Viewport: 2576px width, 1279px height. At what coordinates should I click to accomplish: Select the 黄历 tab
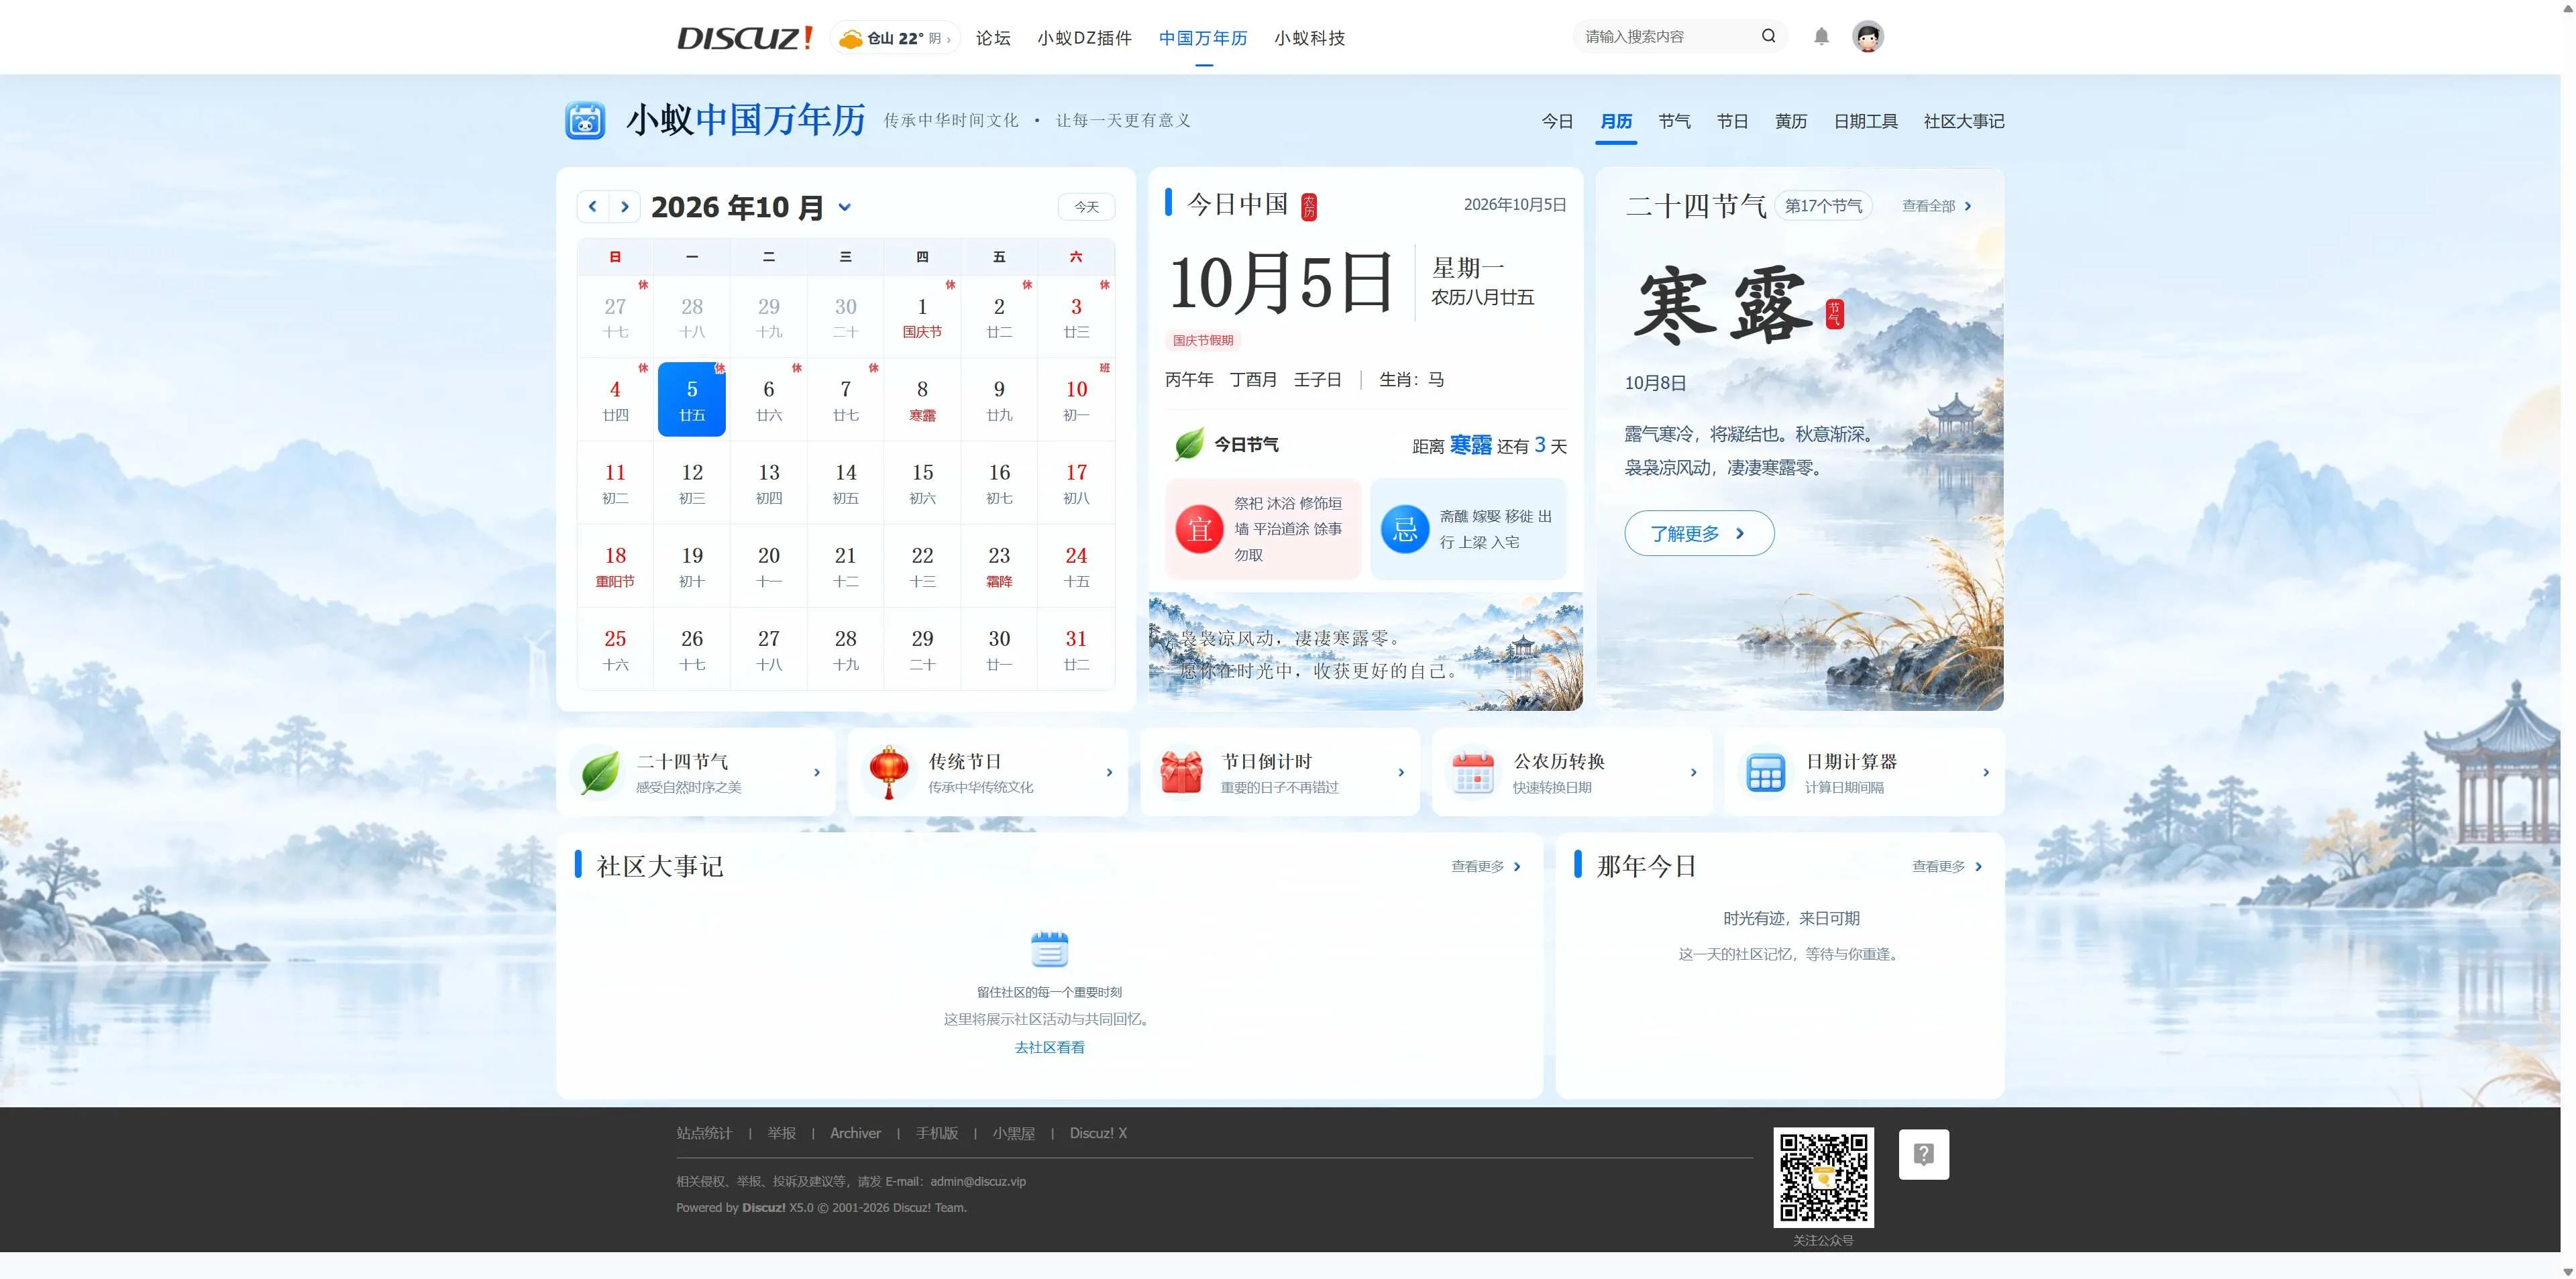pos(1790,121)
